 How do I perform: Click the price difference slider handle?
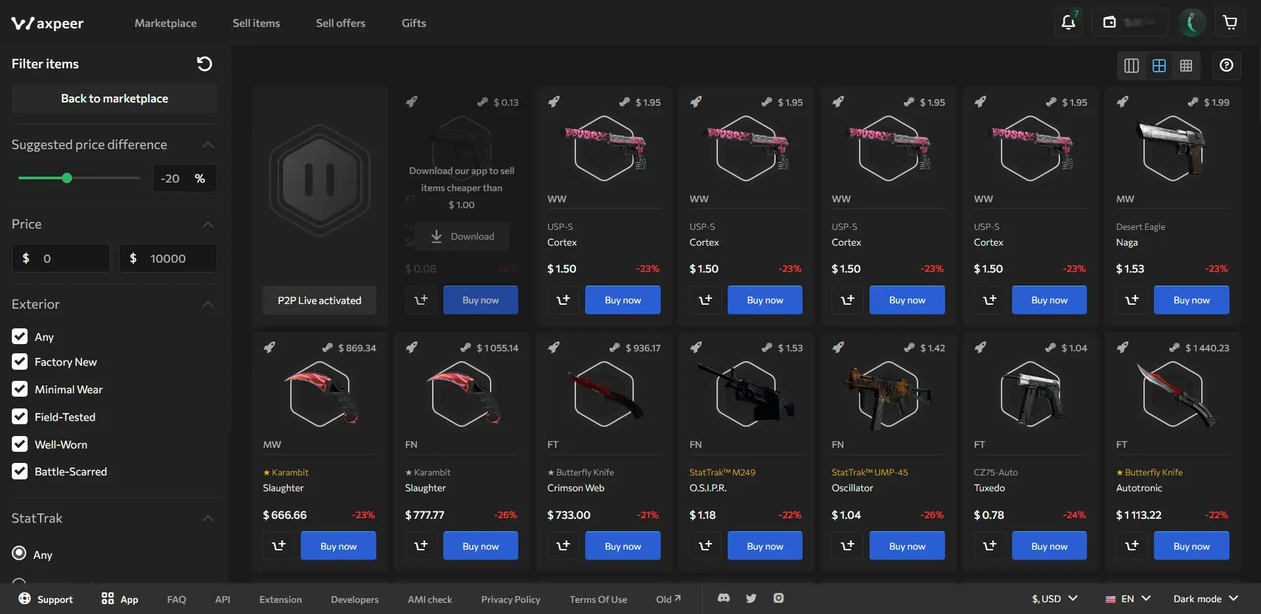click(66, 178)
